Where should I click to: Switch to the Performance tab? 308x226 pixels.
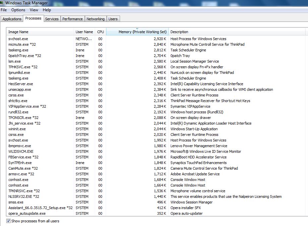point(73,19)
